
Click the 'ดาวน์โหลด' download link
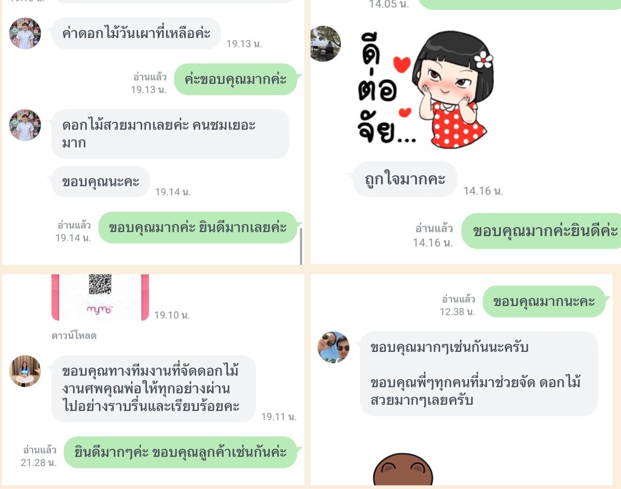tap(74, 335)
